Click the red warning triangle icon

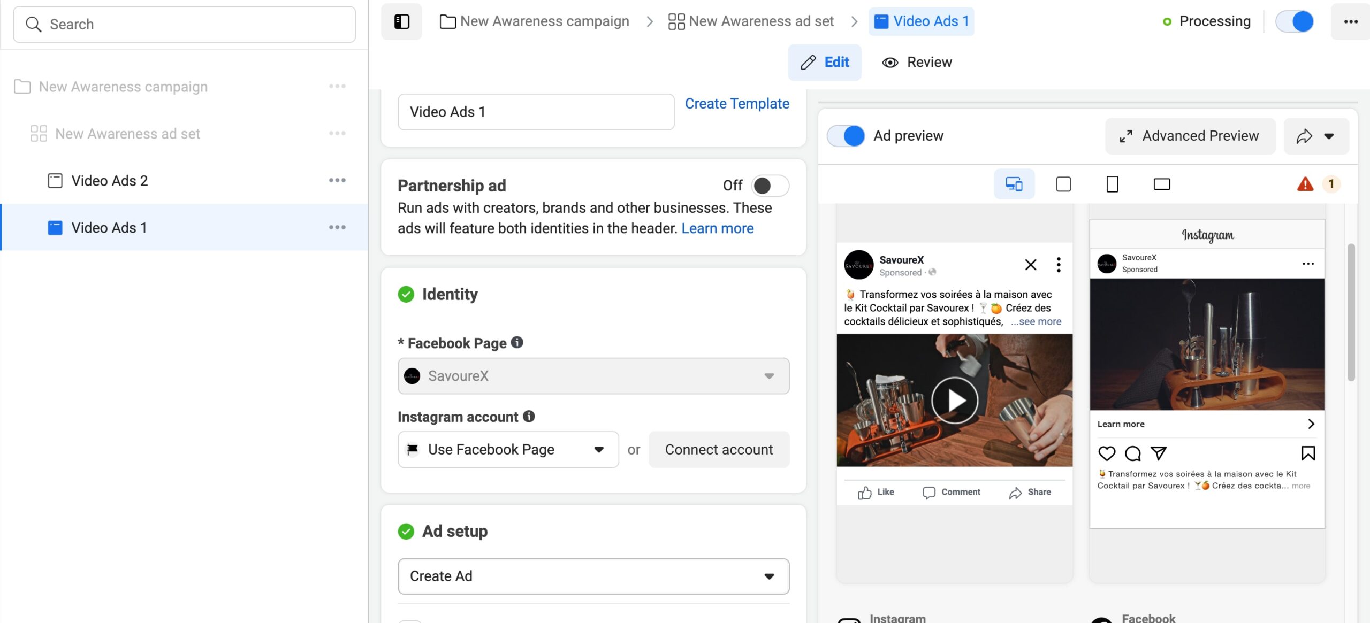(1305, 184)
